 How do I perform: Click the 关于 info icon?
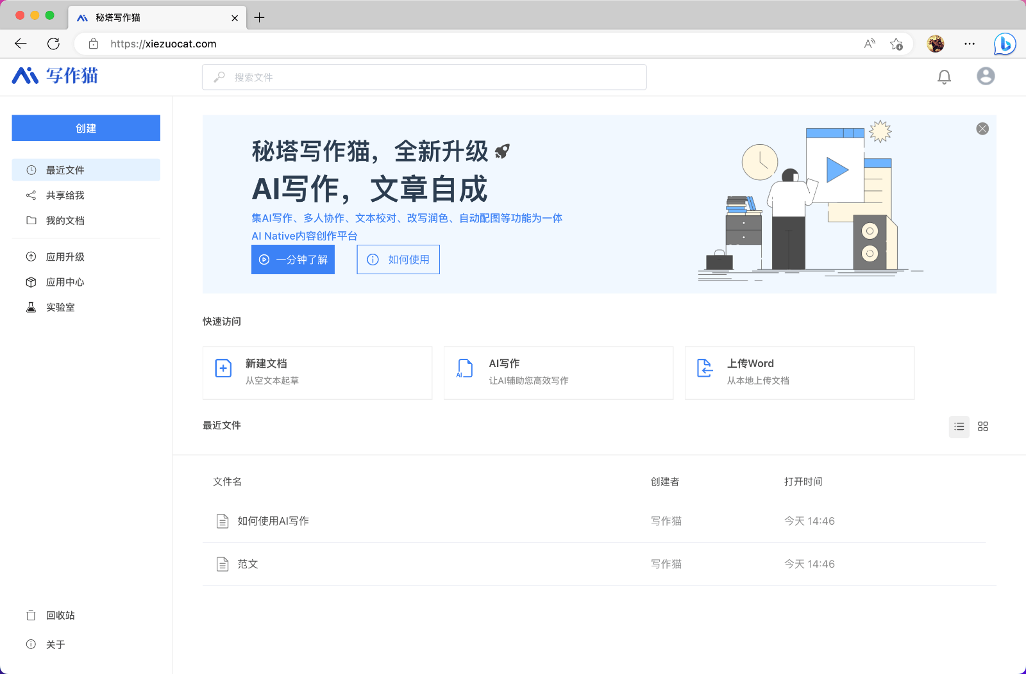tap(31, 645)
